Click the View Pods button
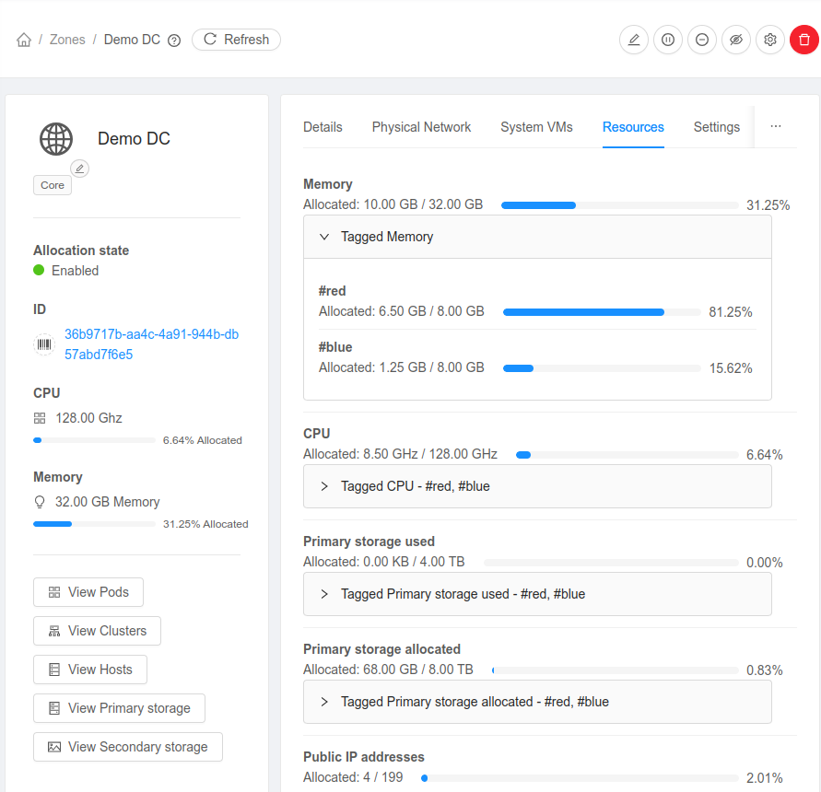The width and height of the screenshot is (821, 792). point(88,592)
